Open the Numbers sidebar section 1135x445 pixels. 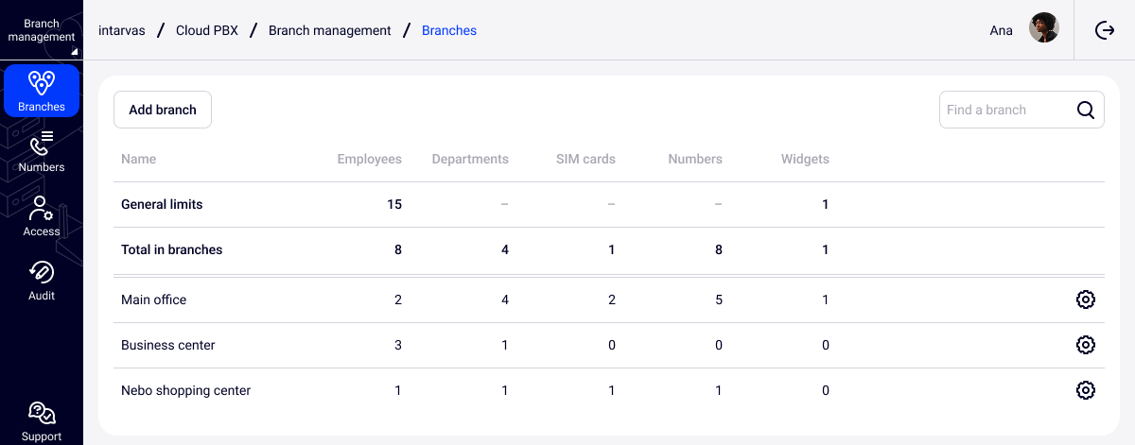42,153
